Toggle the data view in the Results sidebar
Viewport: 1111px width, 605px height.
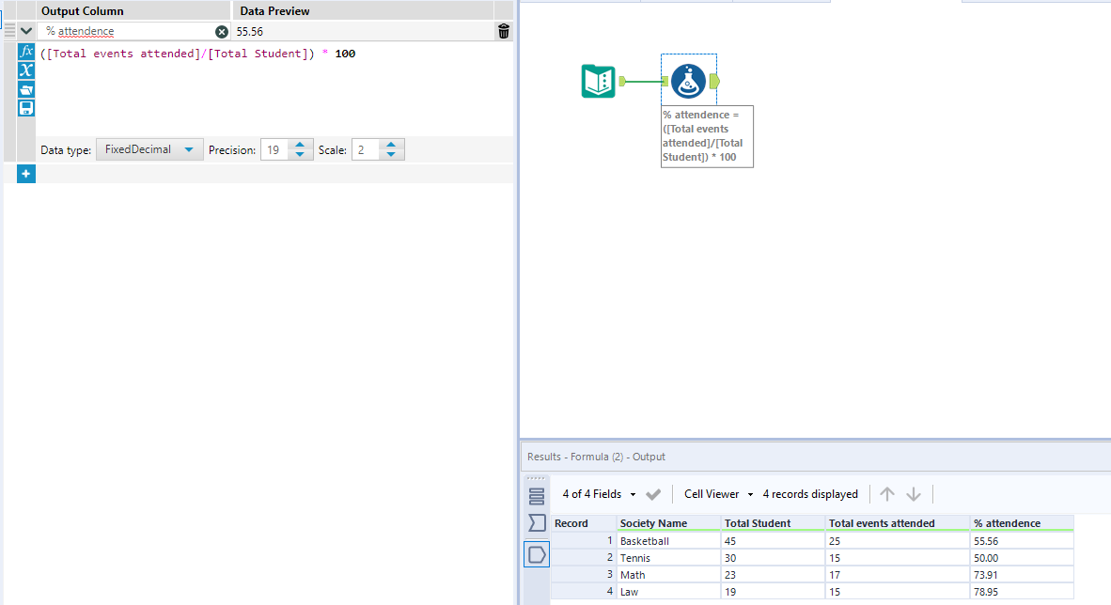coord(537,554)
